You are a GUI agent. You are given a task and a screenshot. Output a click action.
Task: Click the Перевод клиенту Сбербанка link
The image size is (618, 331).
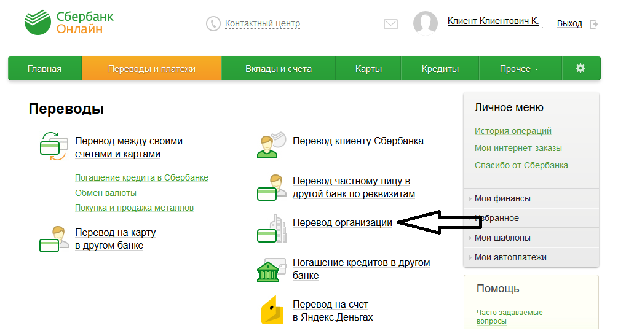358,141
